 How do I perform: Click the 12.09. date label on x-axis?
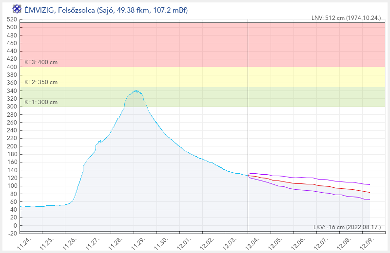[366, 243]
